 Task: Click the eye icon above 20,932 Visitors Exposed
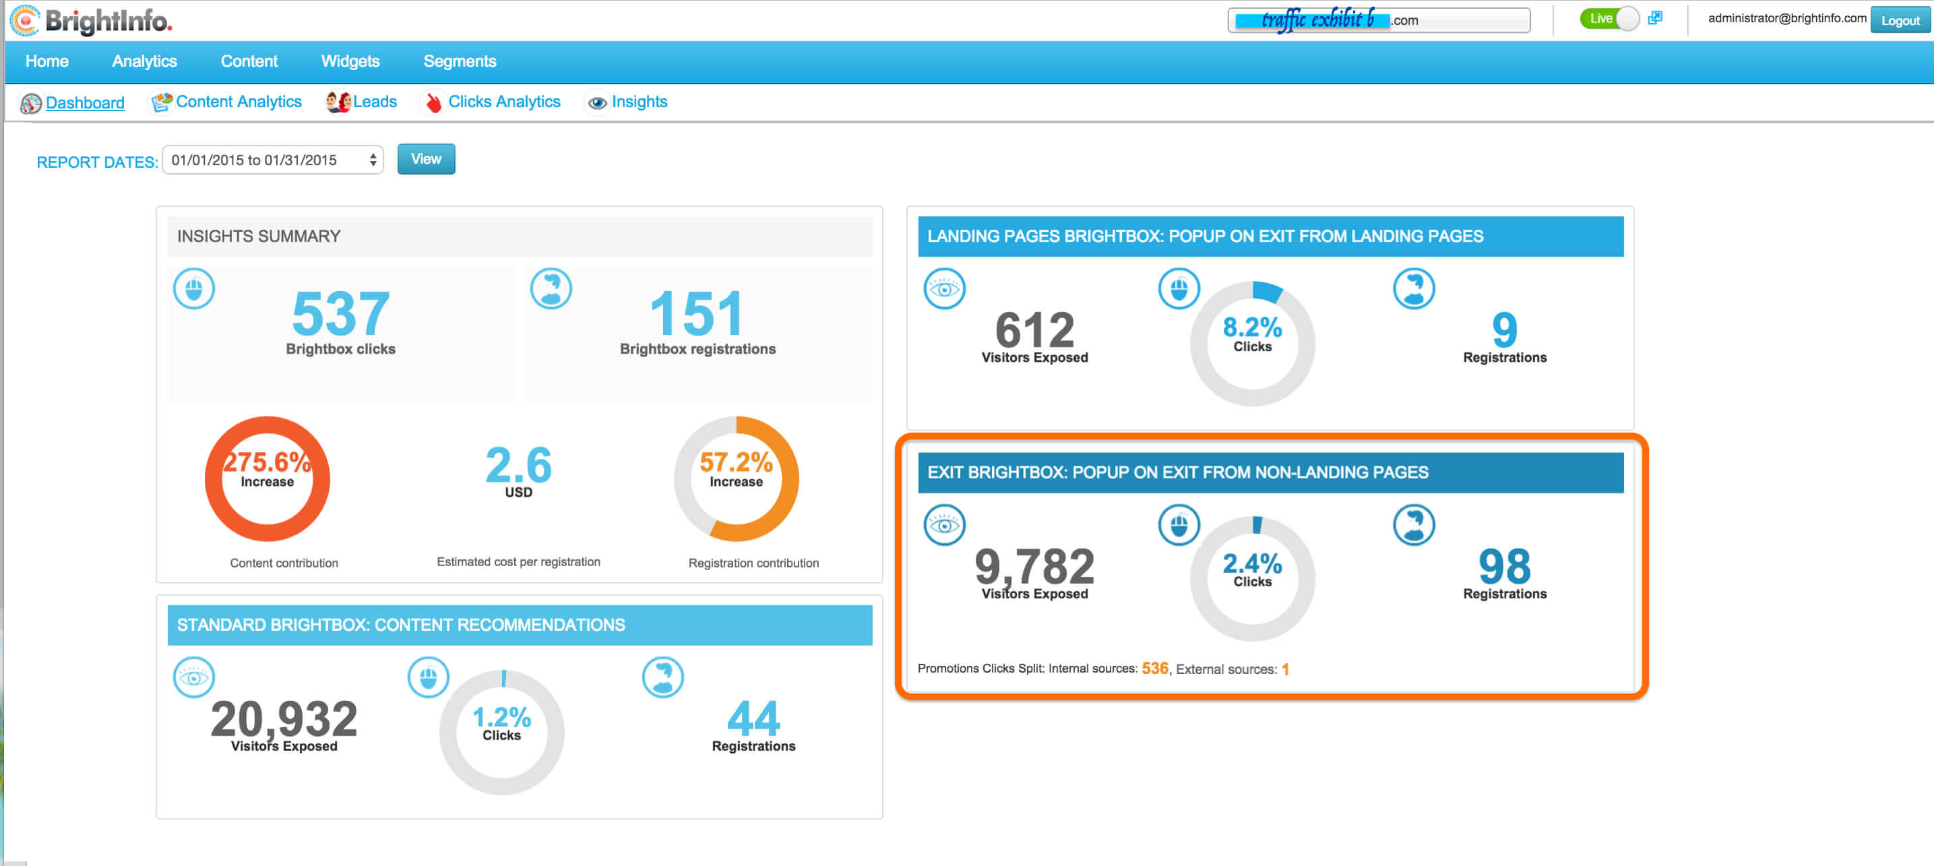(x=195, y=677)
